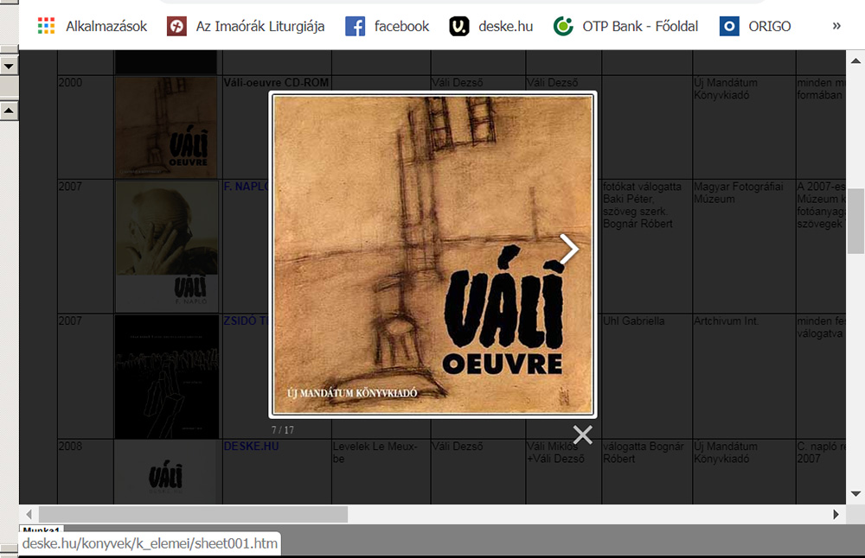The height and width of the screenshot is (558, 865).
Task: Open the facebook bookmark
Action: coord(388,26)
